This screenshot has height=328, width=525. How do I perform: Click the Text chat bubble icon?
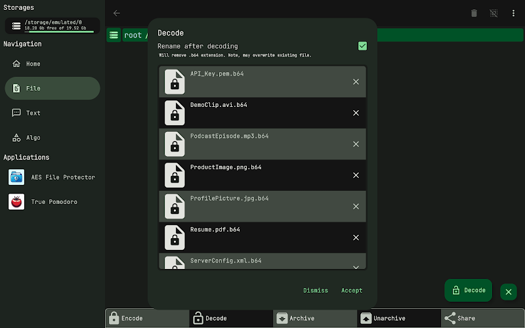pos(16,113)
